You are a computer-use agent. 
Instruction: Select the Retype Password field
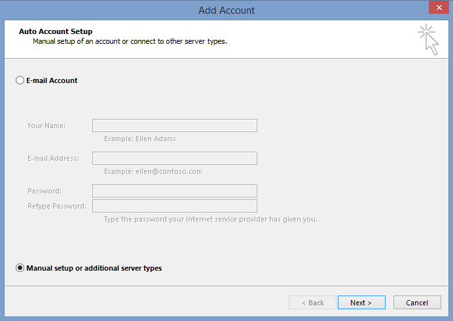(174, 206)
